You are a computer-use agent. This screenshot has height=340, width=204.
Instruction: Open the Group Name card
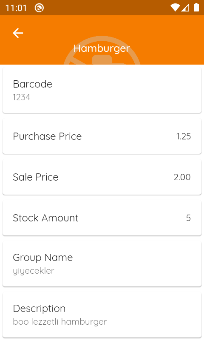[x=102, y=263]
